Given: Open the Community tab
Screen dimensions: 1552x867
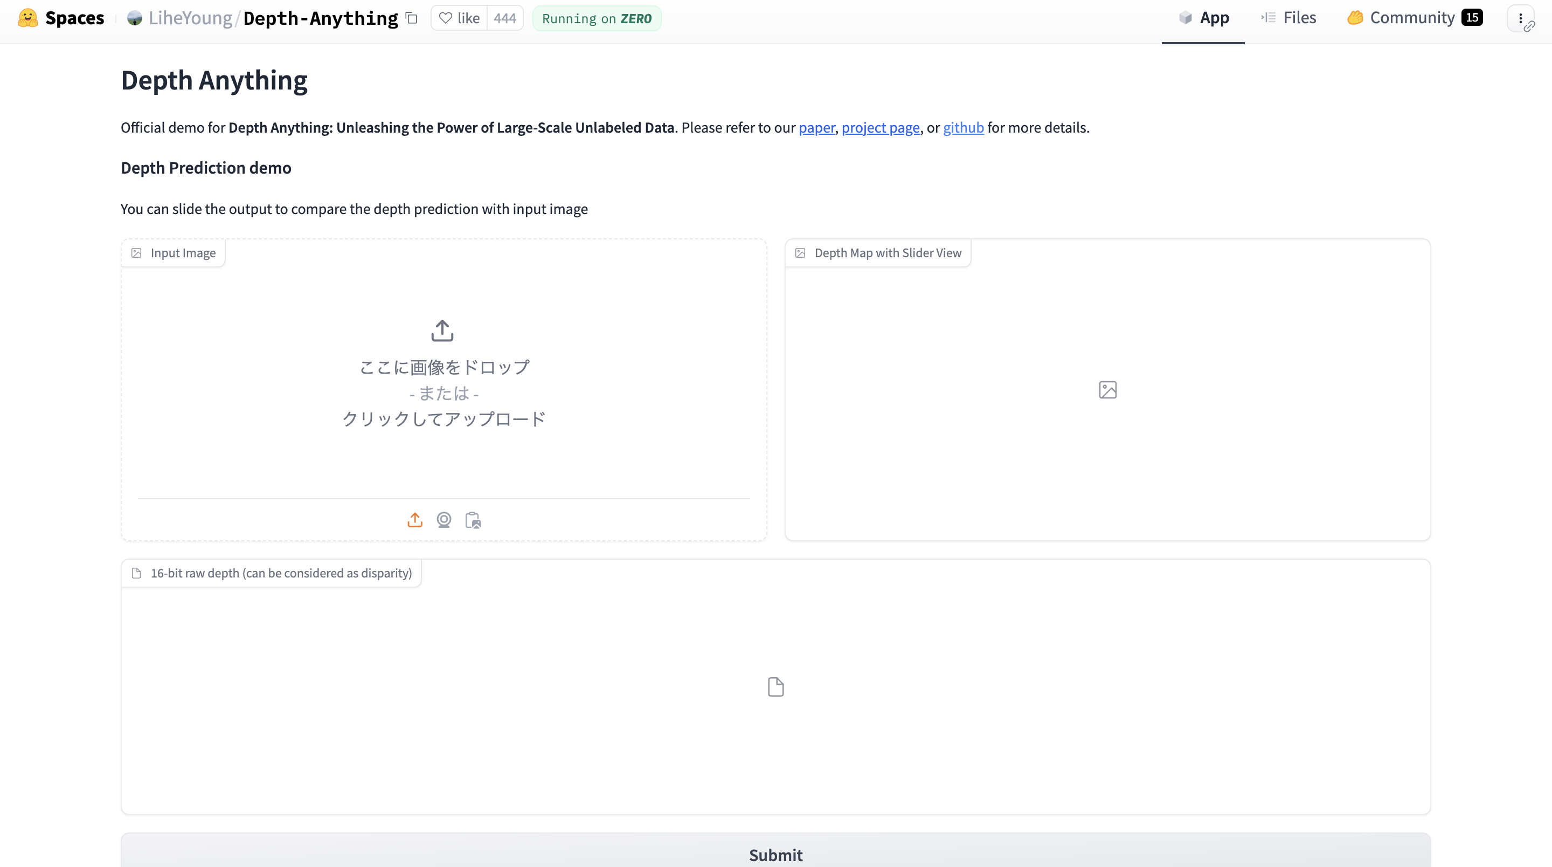Looking at the screenshot, I should (1414, 18).
